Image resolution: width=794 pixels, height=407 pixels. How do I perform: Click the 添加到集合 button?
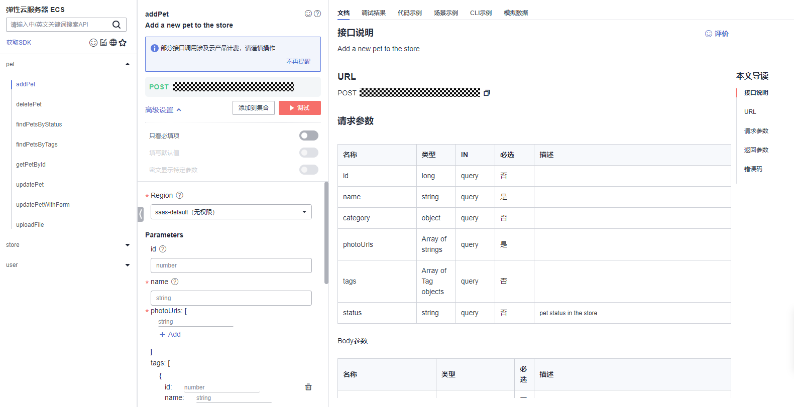[254, 108]
